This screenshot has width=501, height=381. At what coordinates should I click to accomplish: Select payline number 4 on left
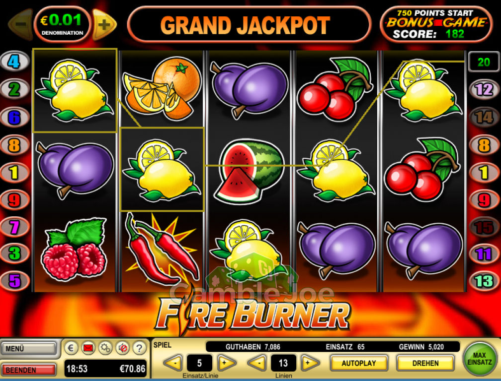(x=14, y=61)
